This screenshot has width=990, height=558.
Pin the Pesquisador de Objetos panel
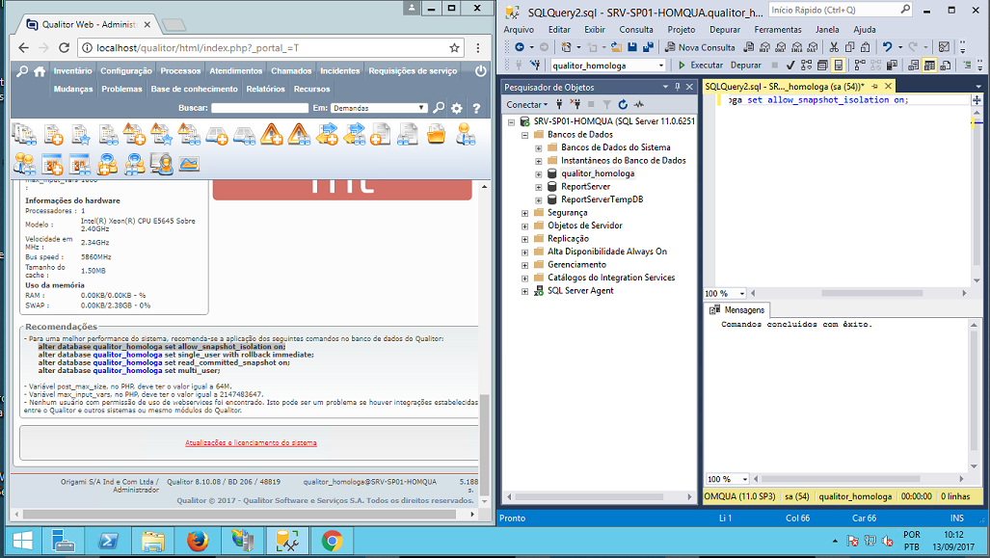678,87
